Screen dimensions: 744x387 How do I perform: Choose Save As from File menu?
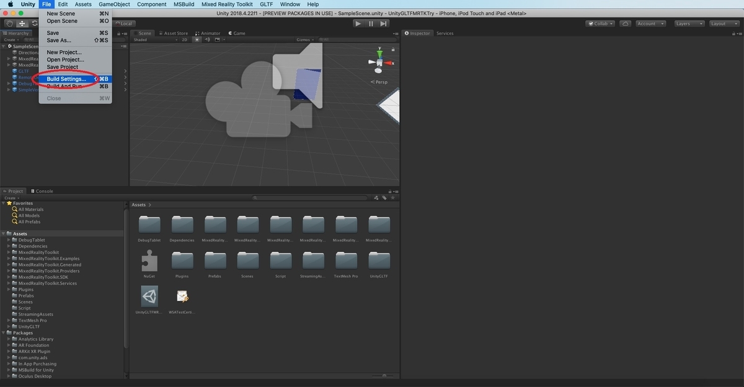tap(75, 40)
